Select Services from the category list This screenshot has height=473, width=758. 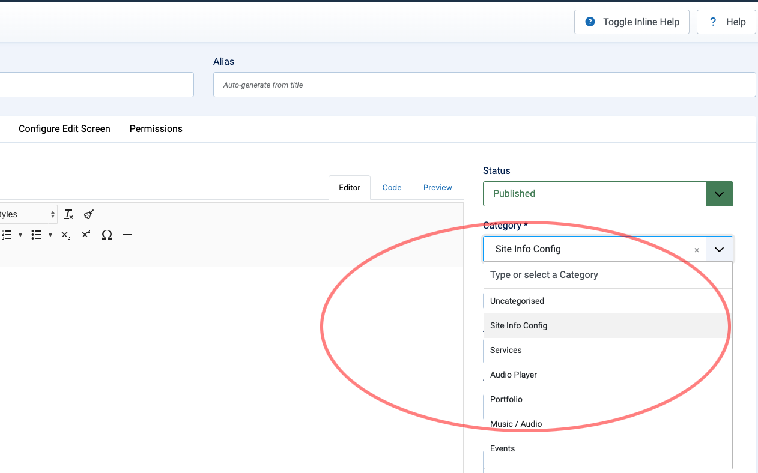[506, 350]
